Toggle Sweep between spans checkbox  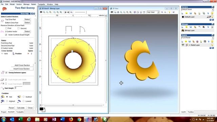[x=6, y=73]
